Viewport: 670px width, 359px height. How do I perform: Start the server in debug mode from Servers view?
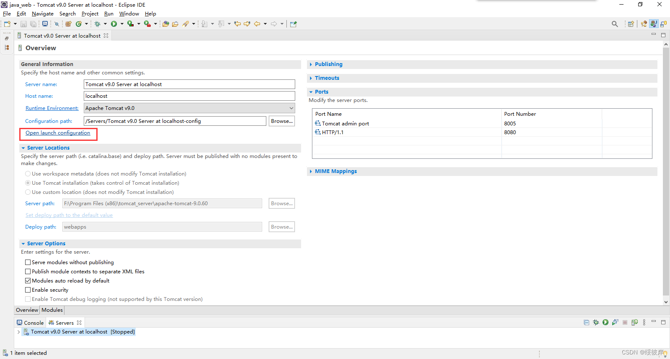click(596, 322)
